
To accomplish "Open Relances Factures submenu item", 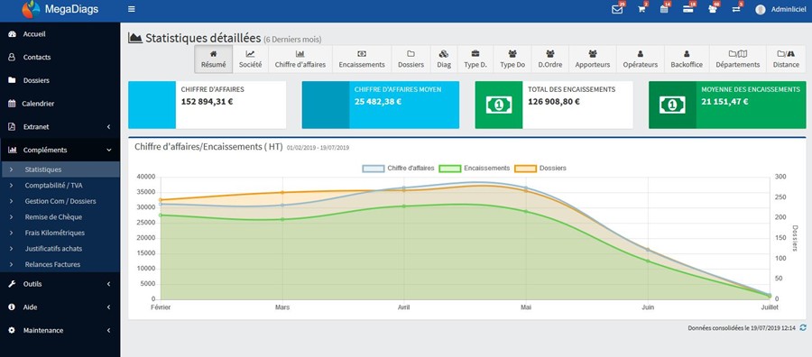I will point(60,264).
